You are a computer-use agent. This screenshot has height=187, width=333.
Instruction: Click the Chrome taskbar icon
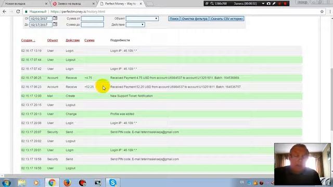point(52,182)
